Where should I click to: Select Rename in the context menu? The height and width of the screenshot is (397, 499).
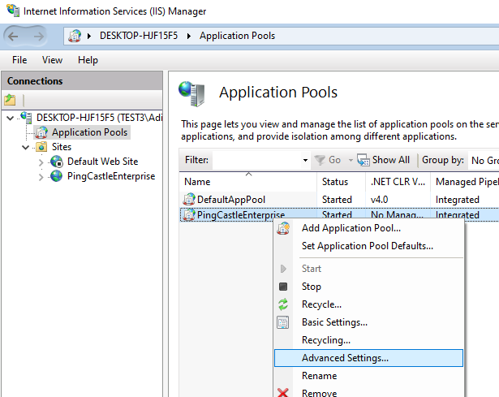[x=368, y=376]
